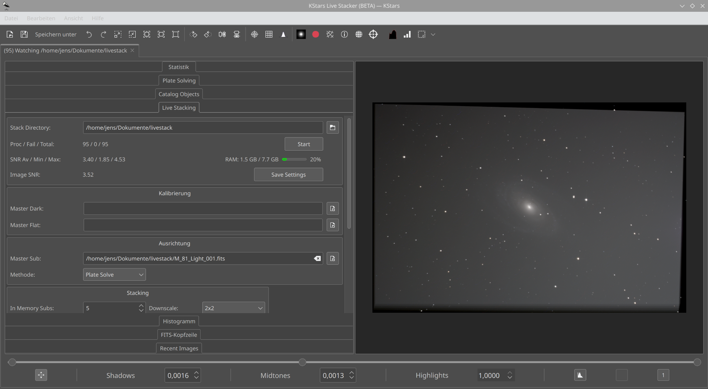Open the Catalog Objects section
Screen dimensions: 708x389
pyautogui.click(x=179, y=94)
